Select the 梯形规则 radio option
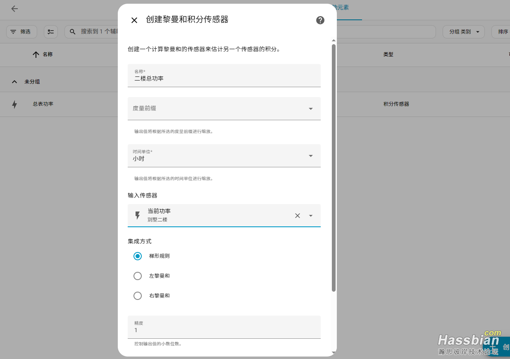510x359 pixels. 138,256
